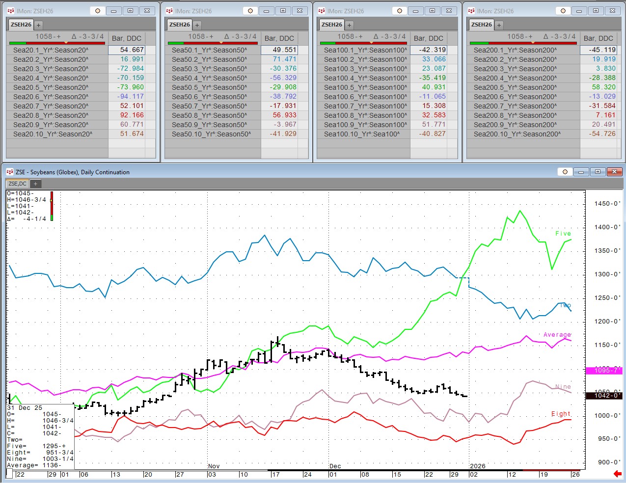Add a tab in the Season200 monitor window

coord(499,25)
